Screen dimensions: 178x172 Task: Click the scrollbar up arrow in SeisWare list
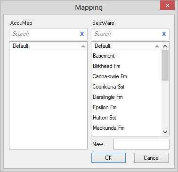pyautogui.click(x=165, y=46)
